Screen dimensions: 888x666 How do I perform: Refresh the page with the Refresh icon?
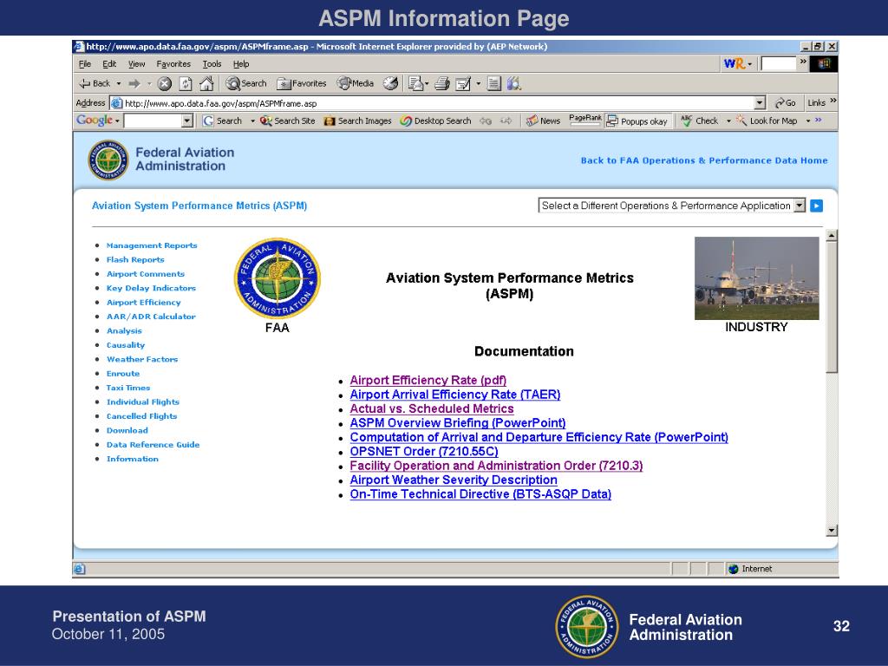pos(186,84)
